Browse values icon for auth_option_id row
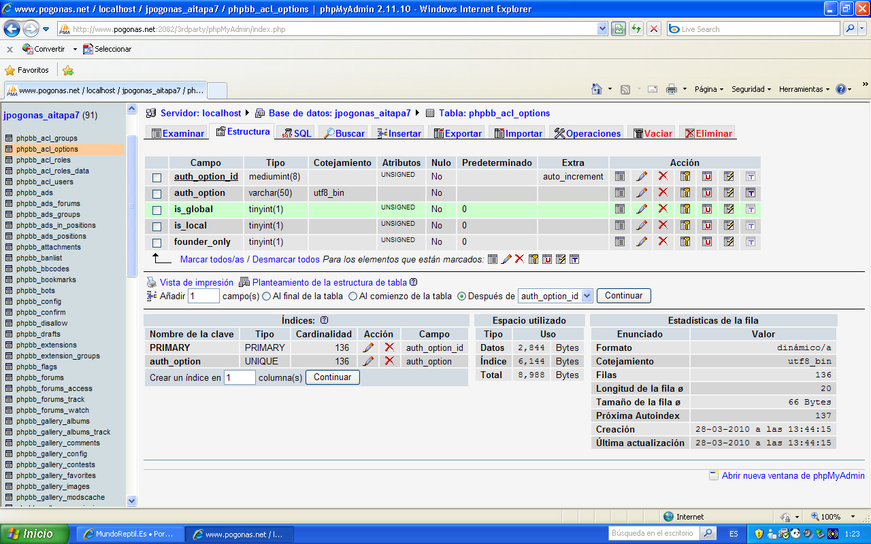Viewport: 871px width, 544px height. pyautogui.click(x=620, y=176)
